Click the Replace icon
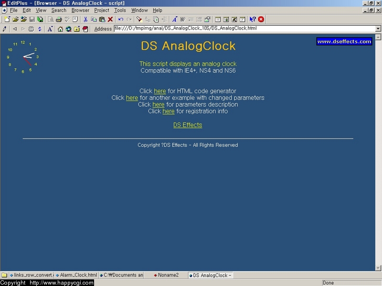382x286 pixels. click(x=148, y=20)
